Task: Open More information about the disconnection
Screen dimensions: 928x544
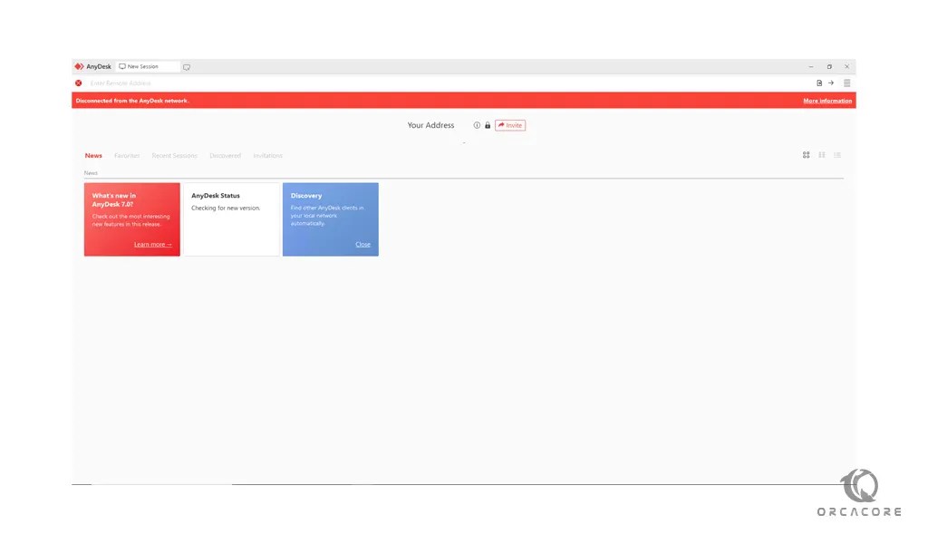Action: (x=827, y=101)
